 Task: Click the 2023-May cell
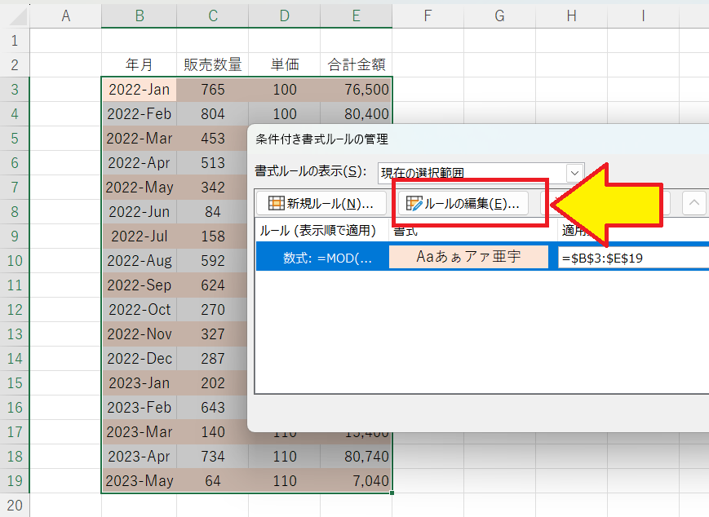click(x=139, y=481)
